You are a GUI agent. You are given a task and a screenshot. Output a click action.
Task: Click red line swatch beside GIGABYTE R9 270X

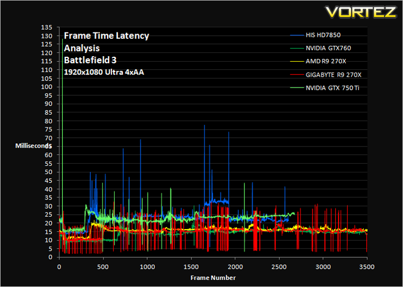tap(296, 75)
